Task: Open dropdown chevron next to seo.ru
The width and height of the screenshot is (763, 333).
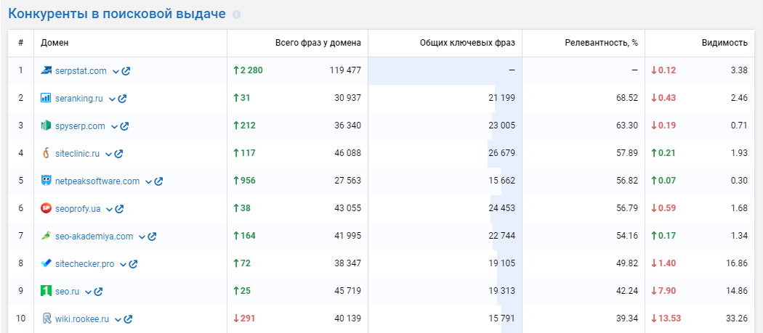Action: pyautogui.click(x=88, y=292)
